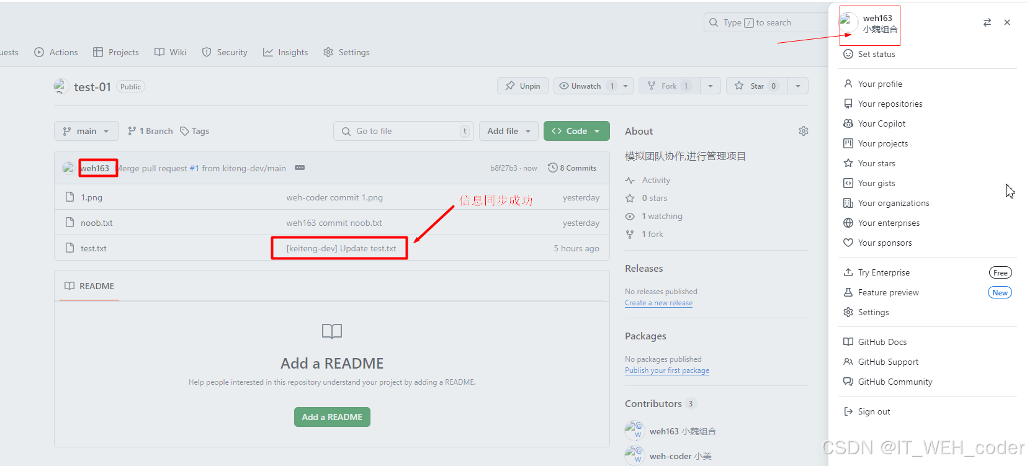Viewport: 1027px width, 466px height.
Task: Click Sign out
Action: click(928, 411)
